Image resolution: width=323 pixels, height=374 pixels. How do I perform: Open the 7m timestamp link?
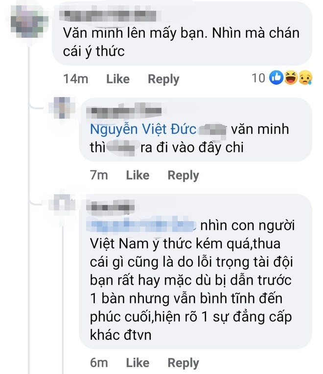[99, 175]
